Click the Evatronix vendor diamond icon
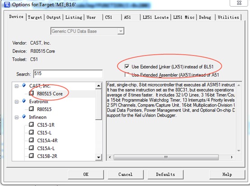 24,101
